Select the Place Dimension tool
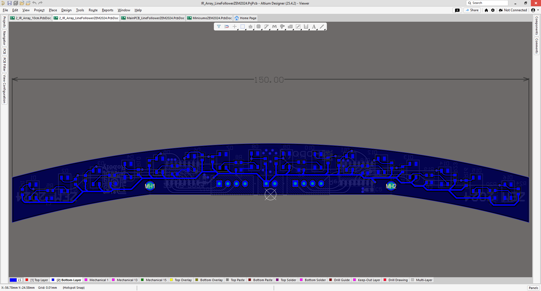The width and height of the screenshot is (541, 291). (x=306, y=27)
